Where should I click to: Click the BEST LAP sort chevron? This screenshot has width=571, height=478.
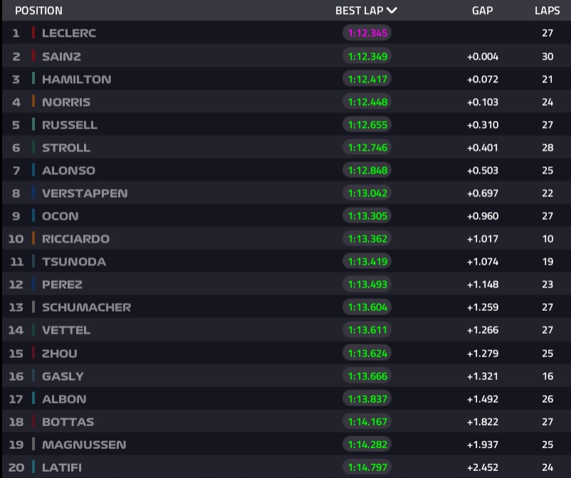coord(392,11)
